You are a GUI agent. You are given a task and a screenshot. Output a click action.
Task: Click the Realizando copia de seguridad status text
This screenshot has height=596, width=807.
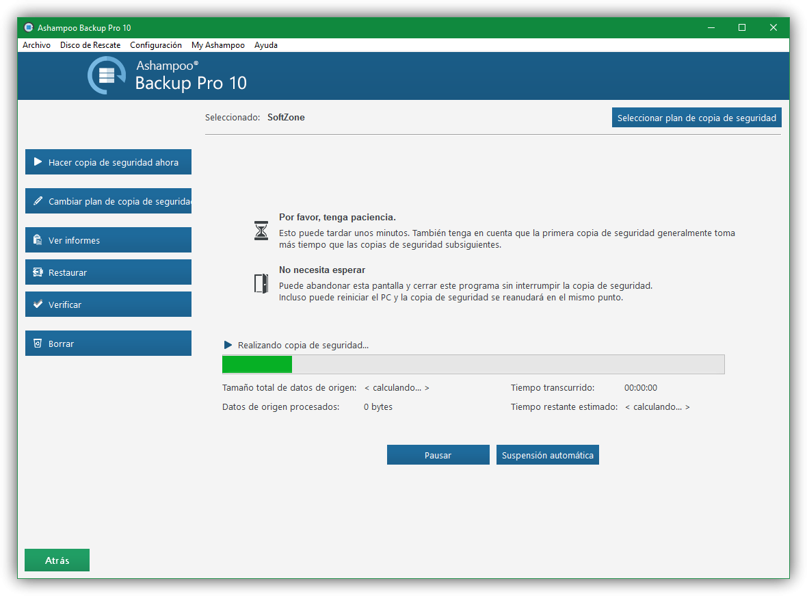point(303,345)
